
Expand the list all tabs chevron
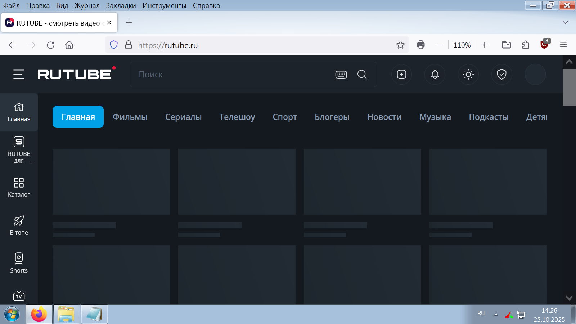(x=565, y=22)
